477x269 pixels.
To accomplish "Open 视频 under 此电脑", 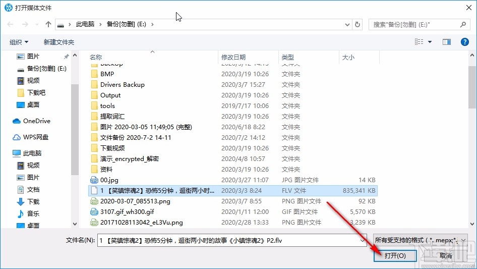I will 28,166.
